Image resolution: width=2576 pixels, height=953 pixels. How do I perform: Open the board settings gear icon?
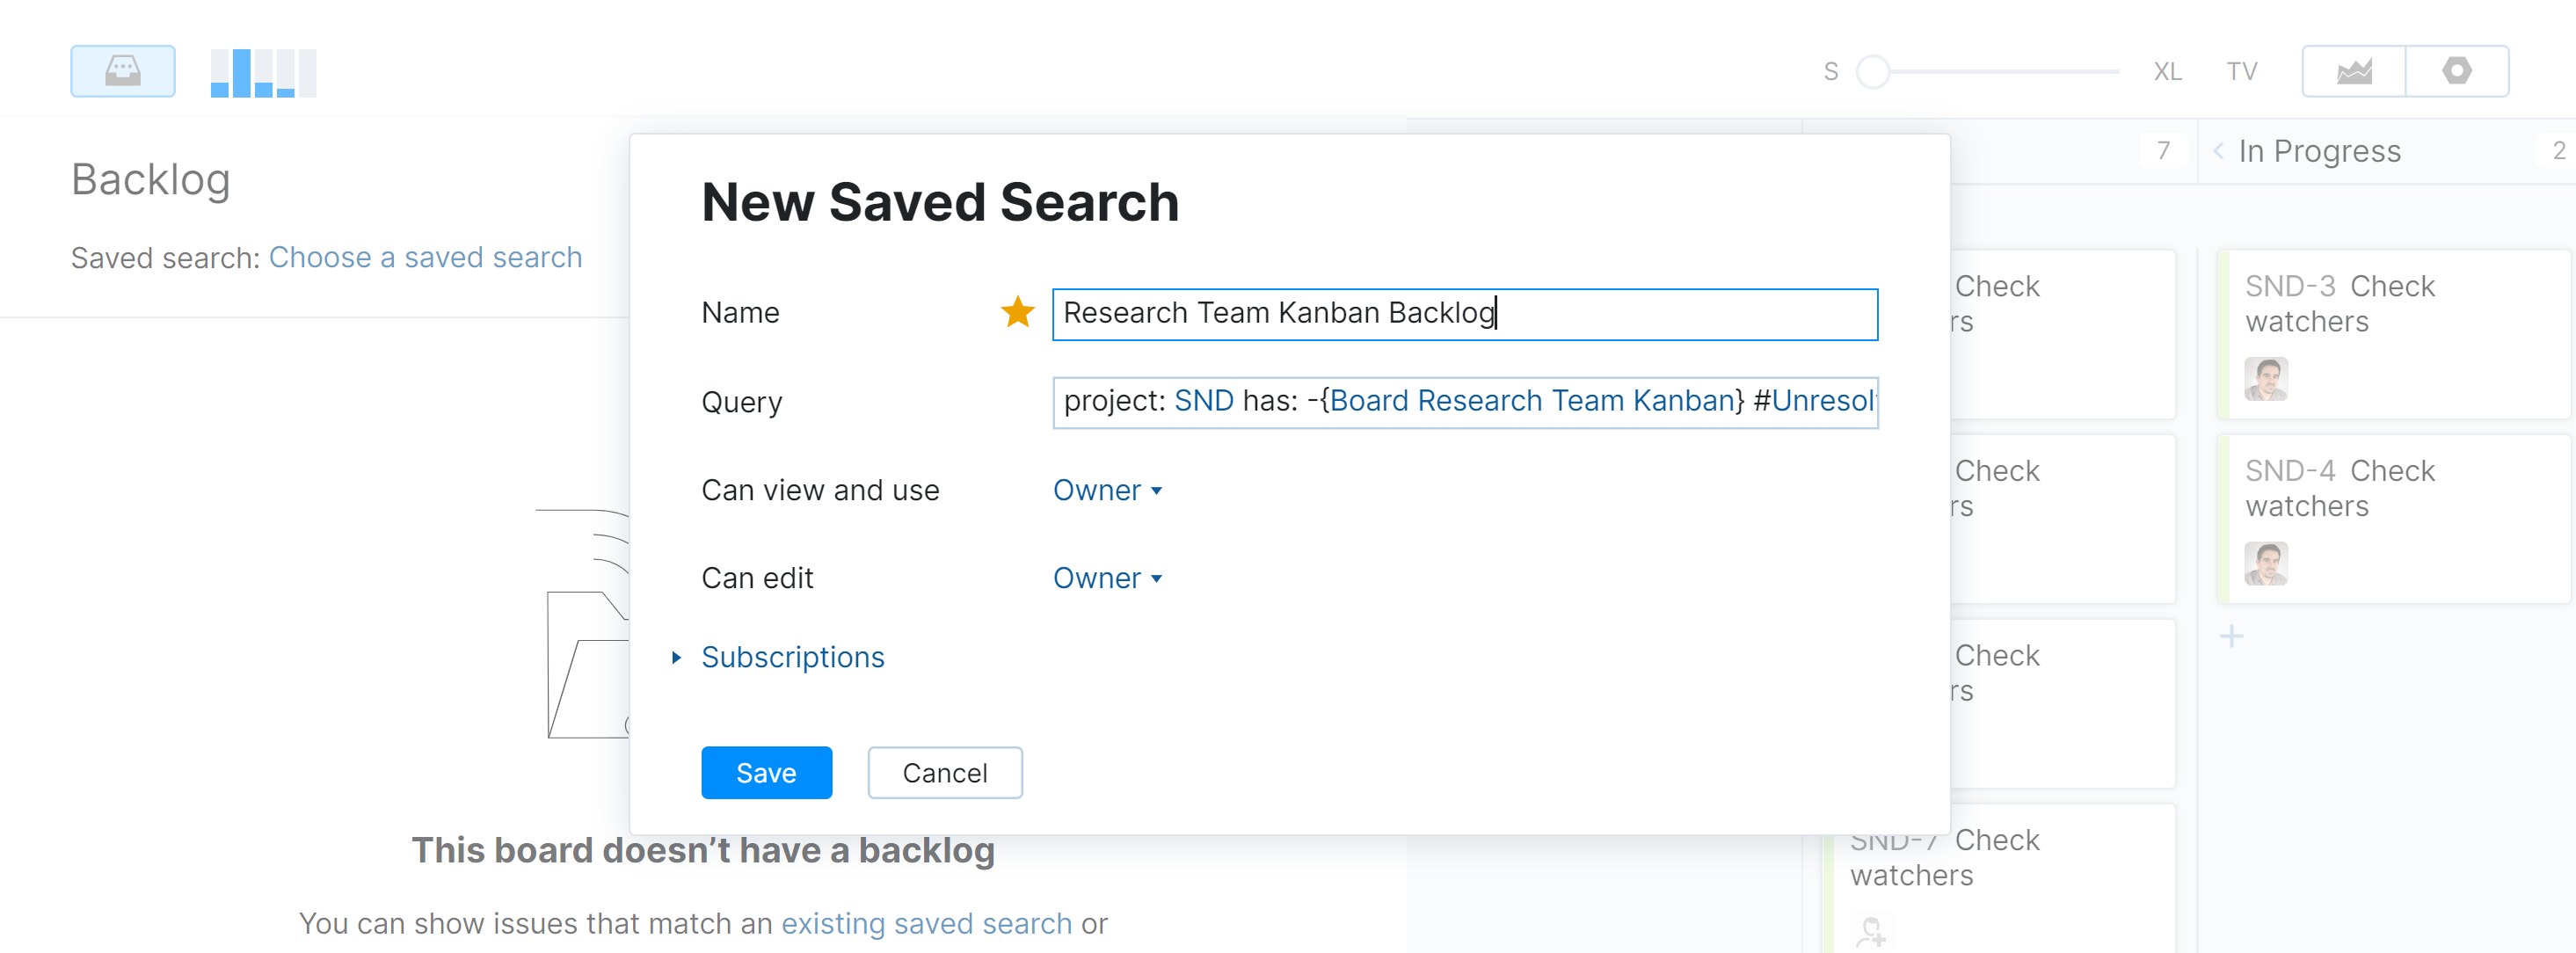click(2458, 71)
